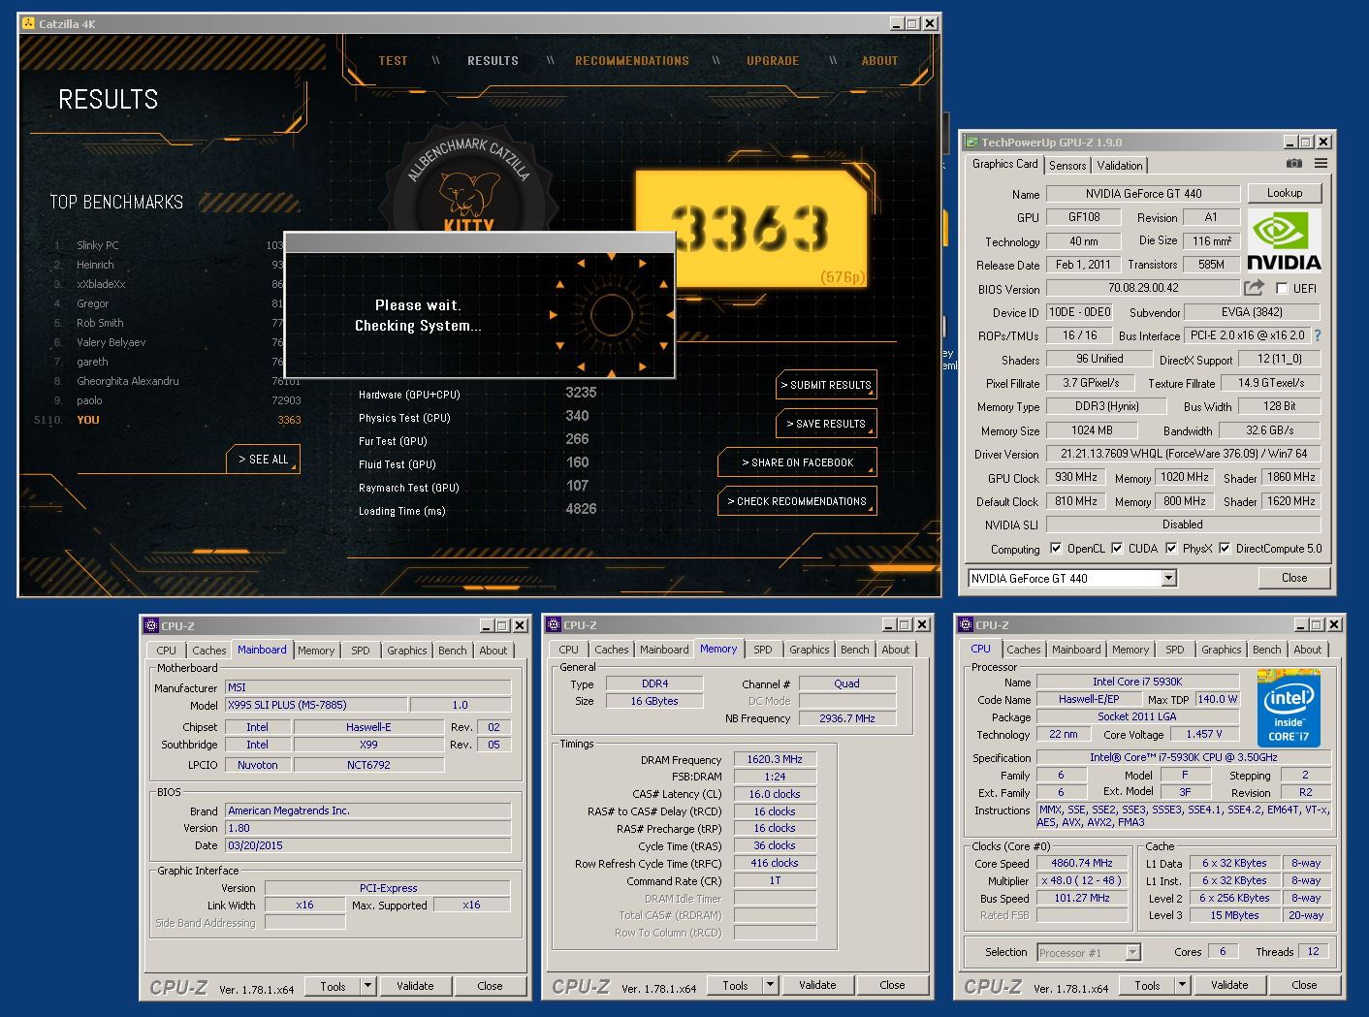Viewport: 1369px width, 1017px height.
Task: Click Close button in GPU-Z window
Action: coord(1294,578)
